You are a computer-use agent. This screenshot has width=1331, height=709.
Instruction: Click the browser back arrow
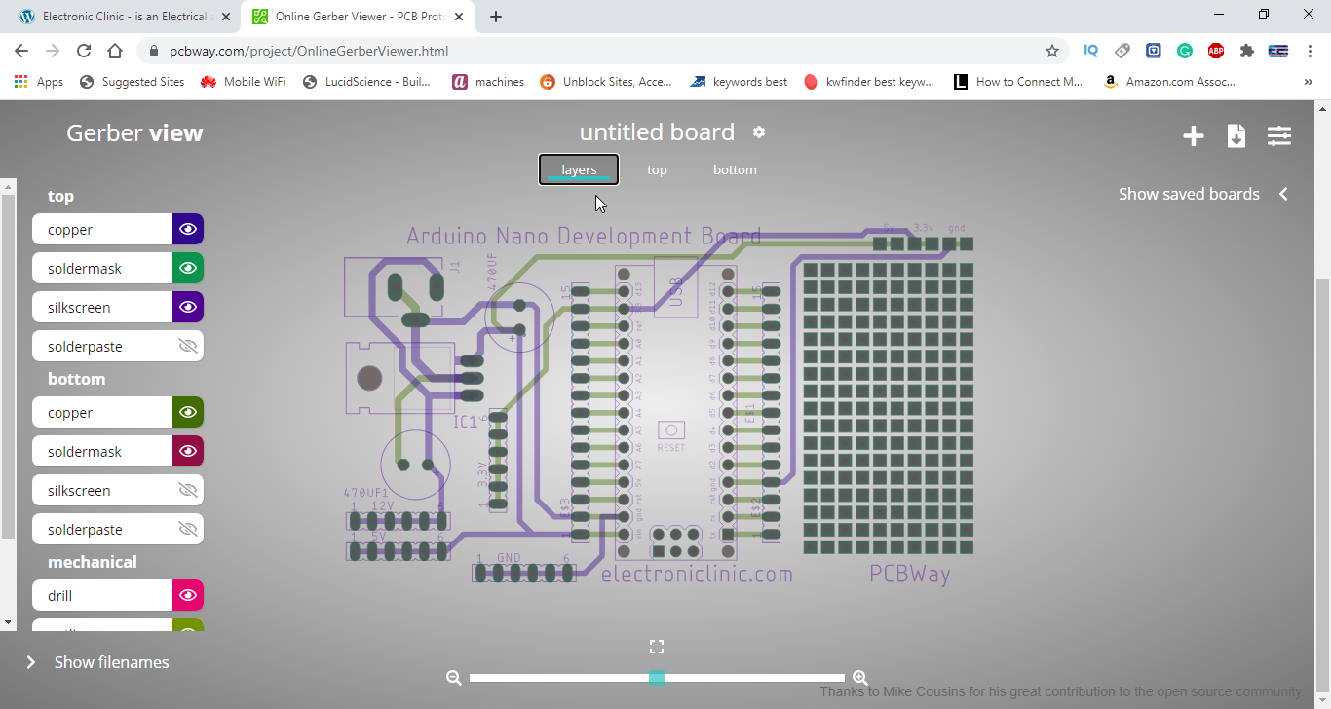[x=21, y=51]
